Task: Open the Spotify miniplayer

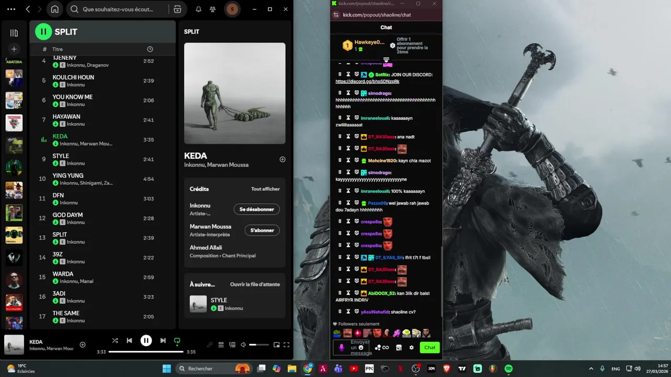Action: click(276, 345)
